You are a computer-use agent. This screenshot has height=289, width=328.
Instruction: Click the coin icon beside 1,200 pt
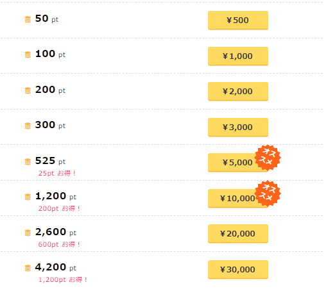[x=28, y=197]
